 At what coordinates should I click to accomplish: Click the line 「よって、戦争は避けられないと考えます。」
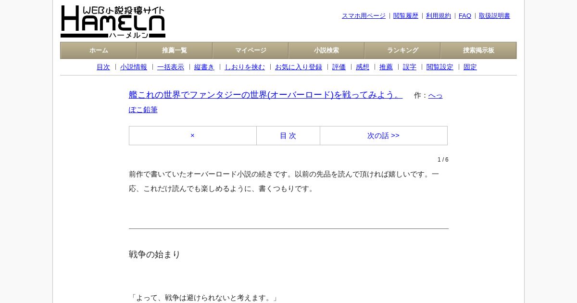click(204, 298)
